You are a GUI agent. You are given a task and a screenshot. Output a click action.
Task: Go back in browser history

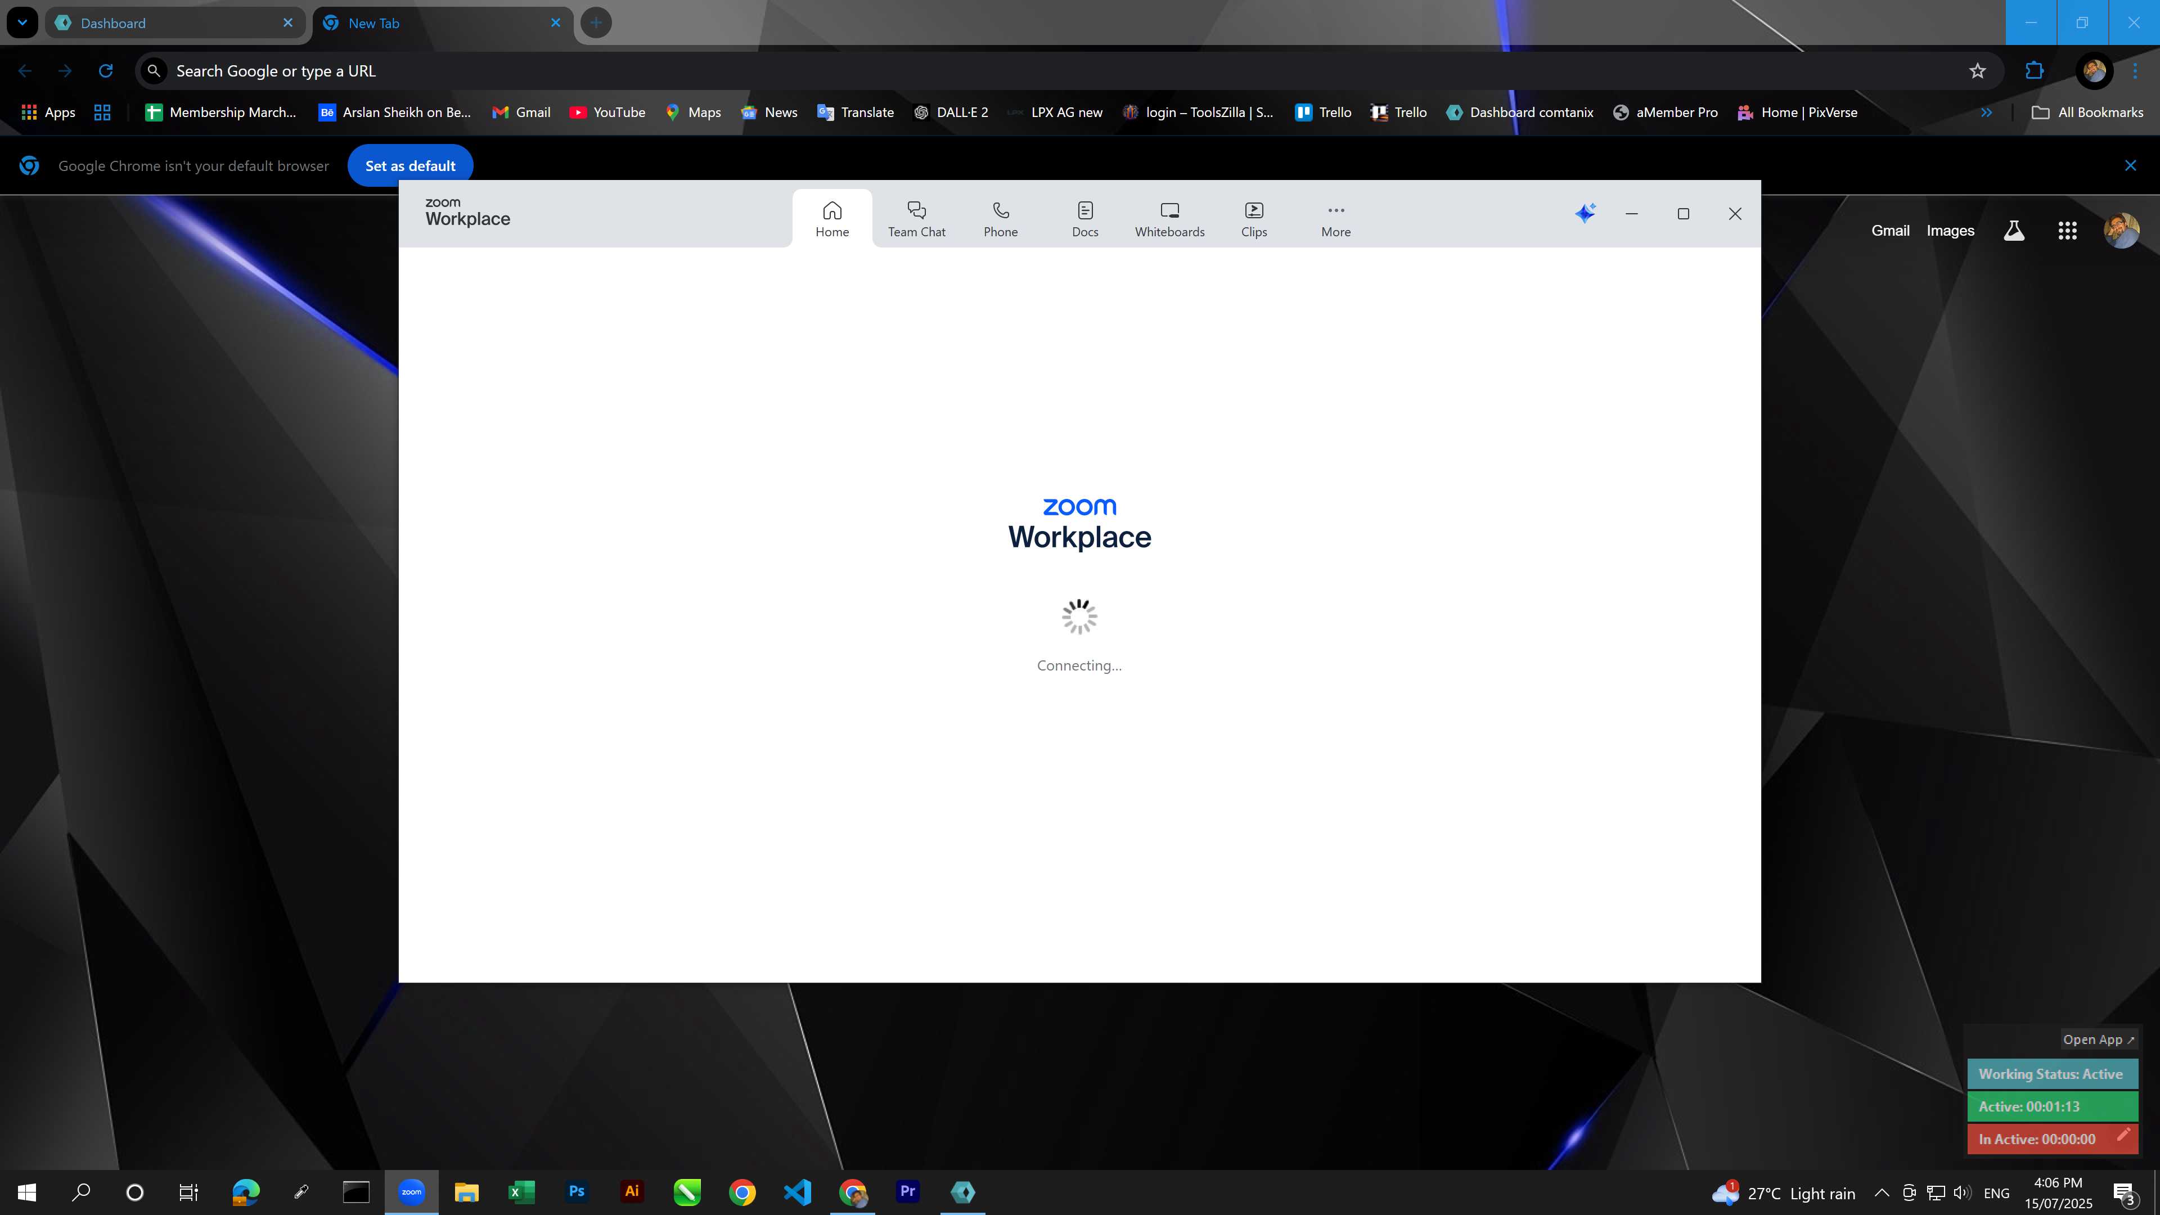point(25,70)
